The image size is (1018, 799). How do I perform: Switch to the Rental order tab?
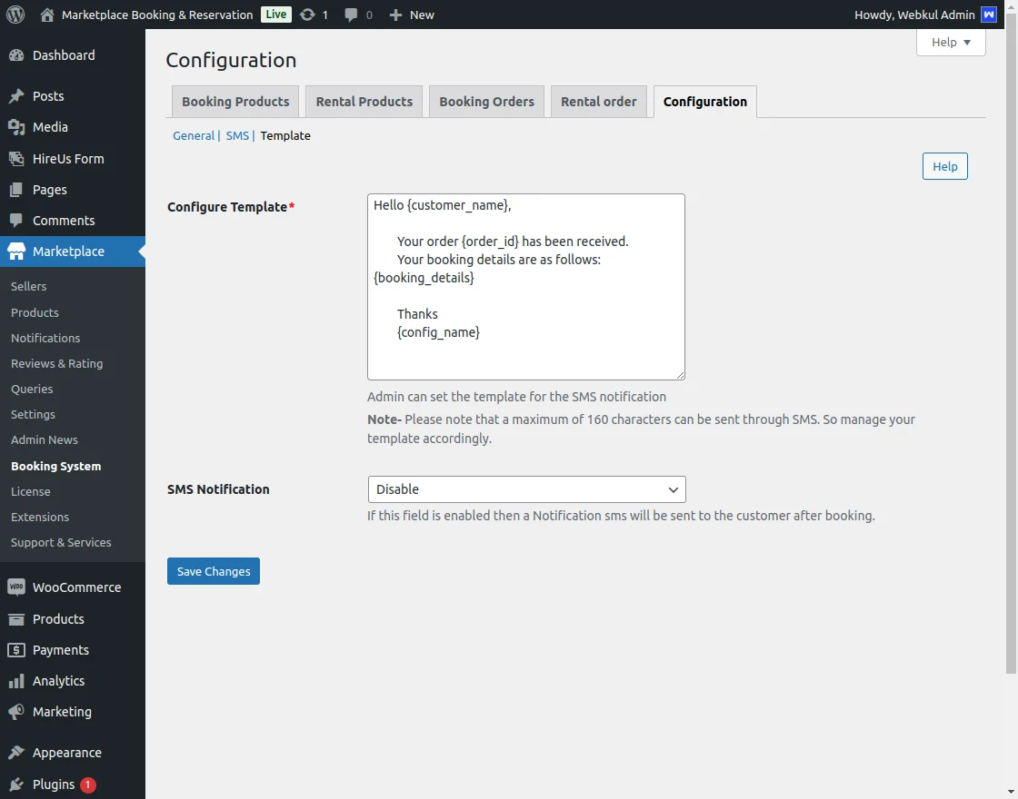click(598, 102)
